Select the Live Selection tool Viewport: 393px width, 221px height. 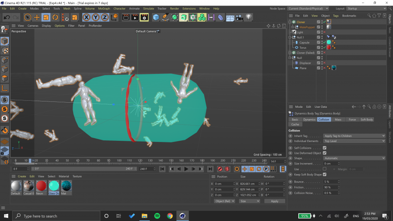pos(28,17)
